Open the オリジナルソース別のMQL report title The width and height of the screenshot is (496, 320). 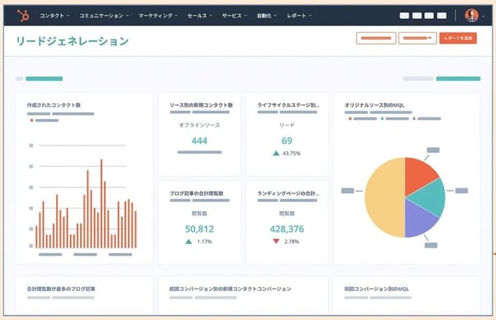(374, 105)
